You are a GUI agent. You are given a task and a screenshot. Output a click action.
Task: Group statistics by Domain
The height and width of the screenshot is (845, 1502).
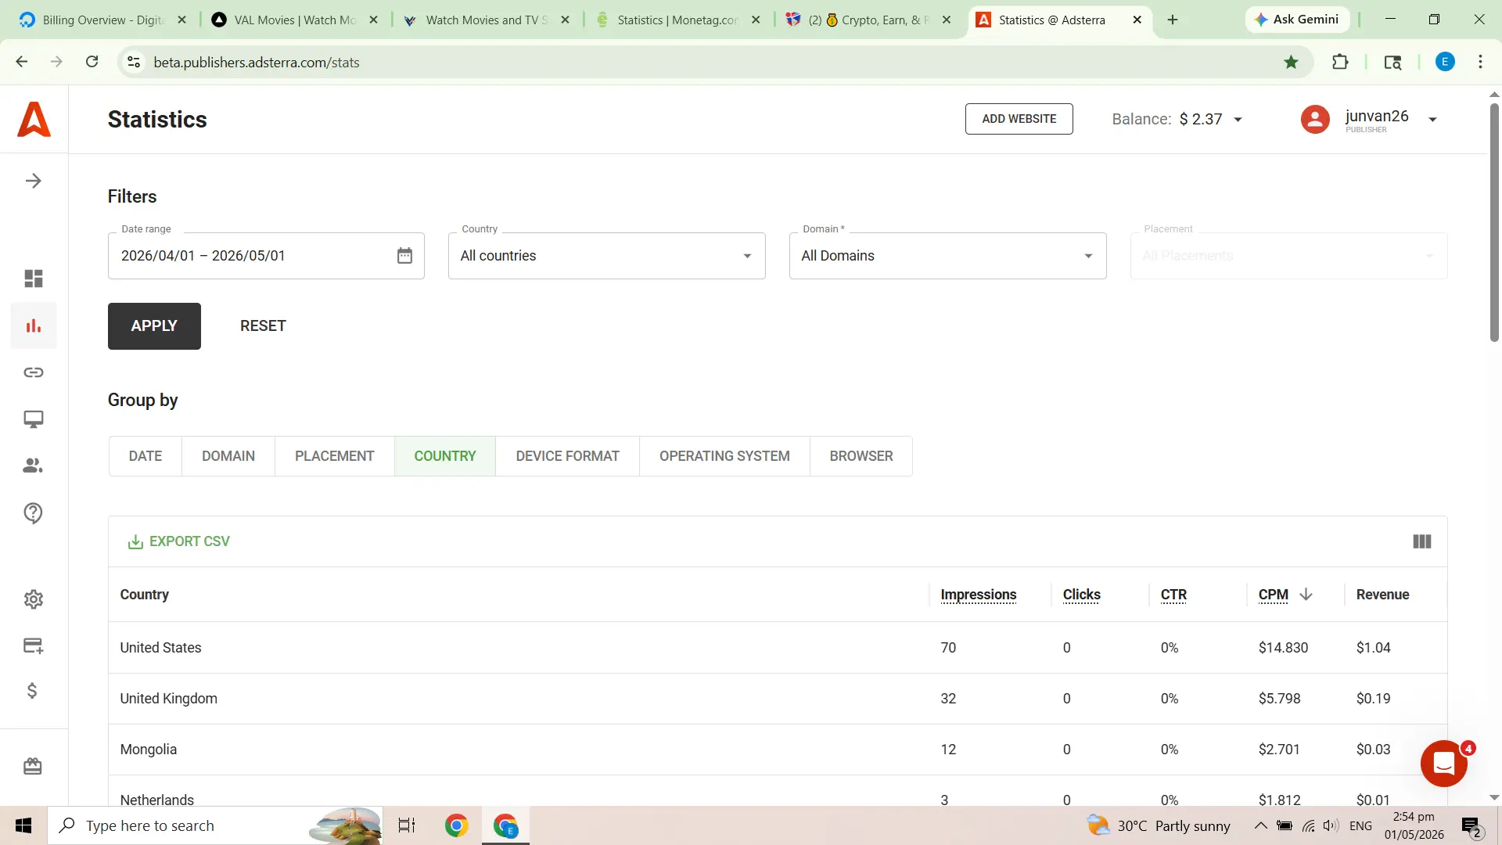228,456
